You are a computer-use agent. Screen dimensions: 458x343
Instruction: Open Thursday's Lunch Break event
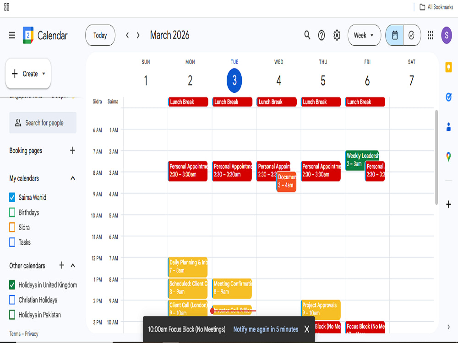tap(321, 102)
